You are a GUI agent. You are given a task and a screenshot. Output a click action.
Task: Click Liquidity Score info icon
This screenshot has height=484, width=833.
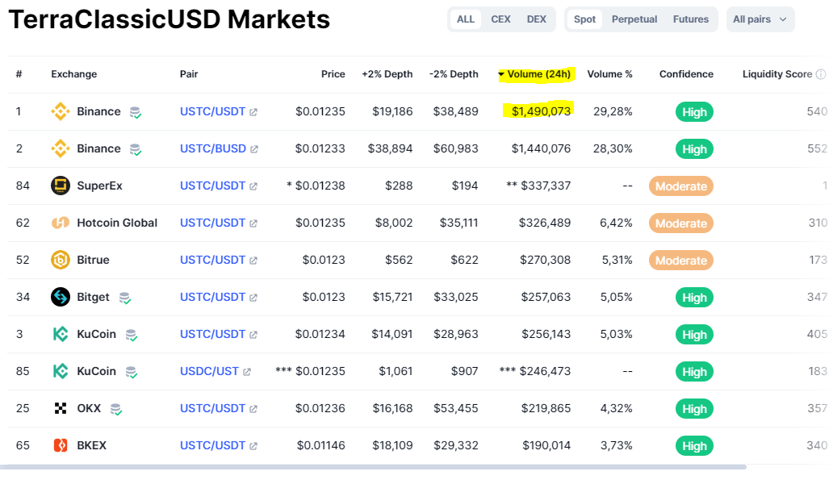click(x=821, y=74)
